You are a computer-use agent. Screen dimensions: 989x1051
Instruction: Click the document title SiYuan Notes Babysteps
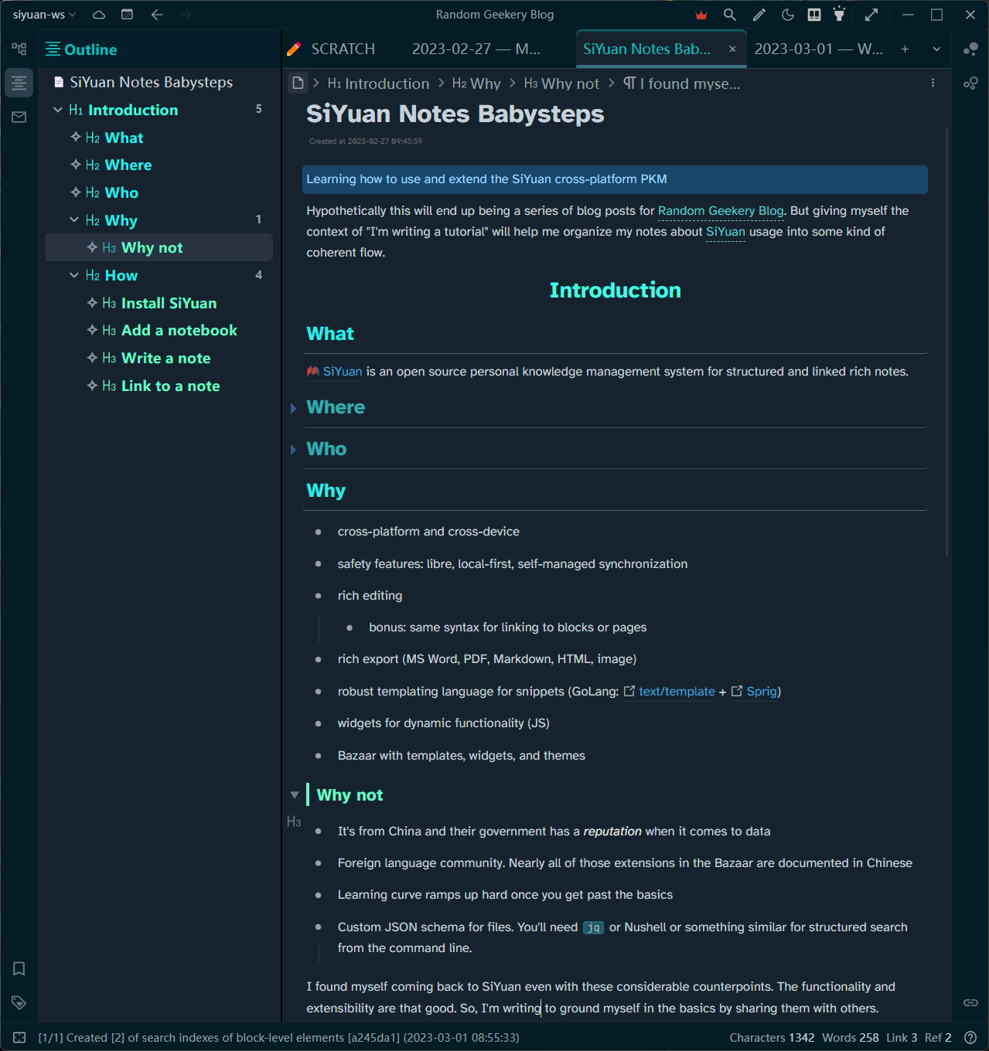pos(455,114)
